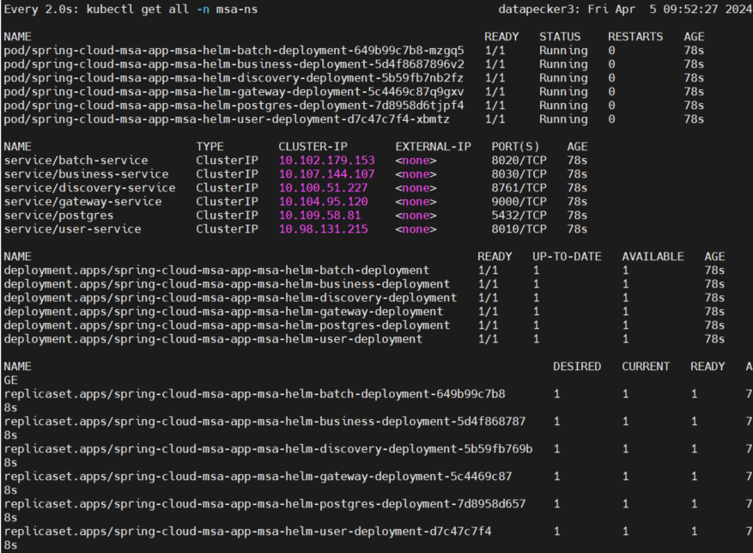Click port value 8010/TCP
The height and width of the screenshot is (553, 753).
519,229
